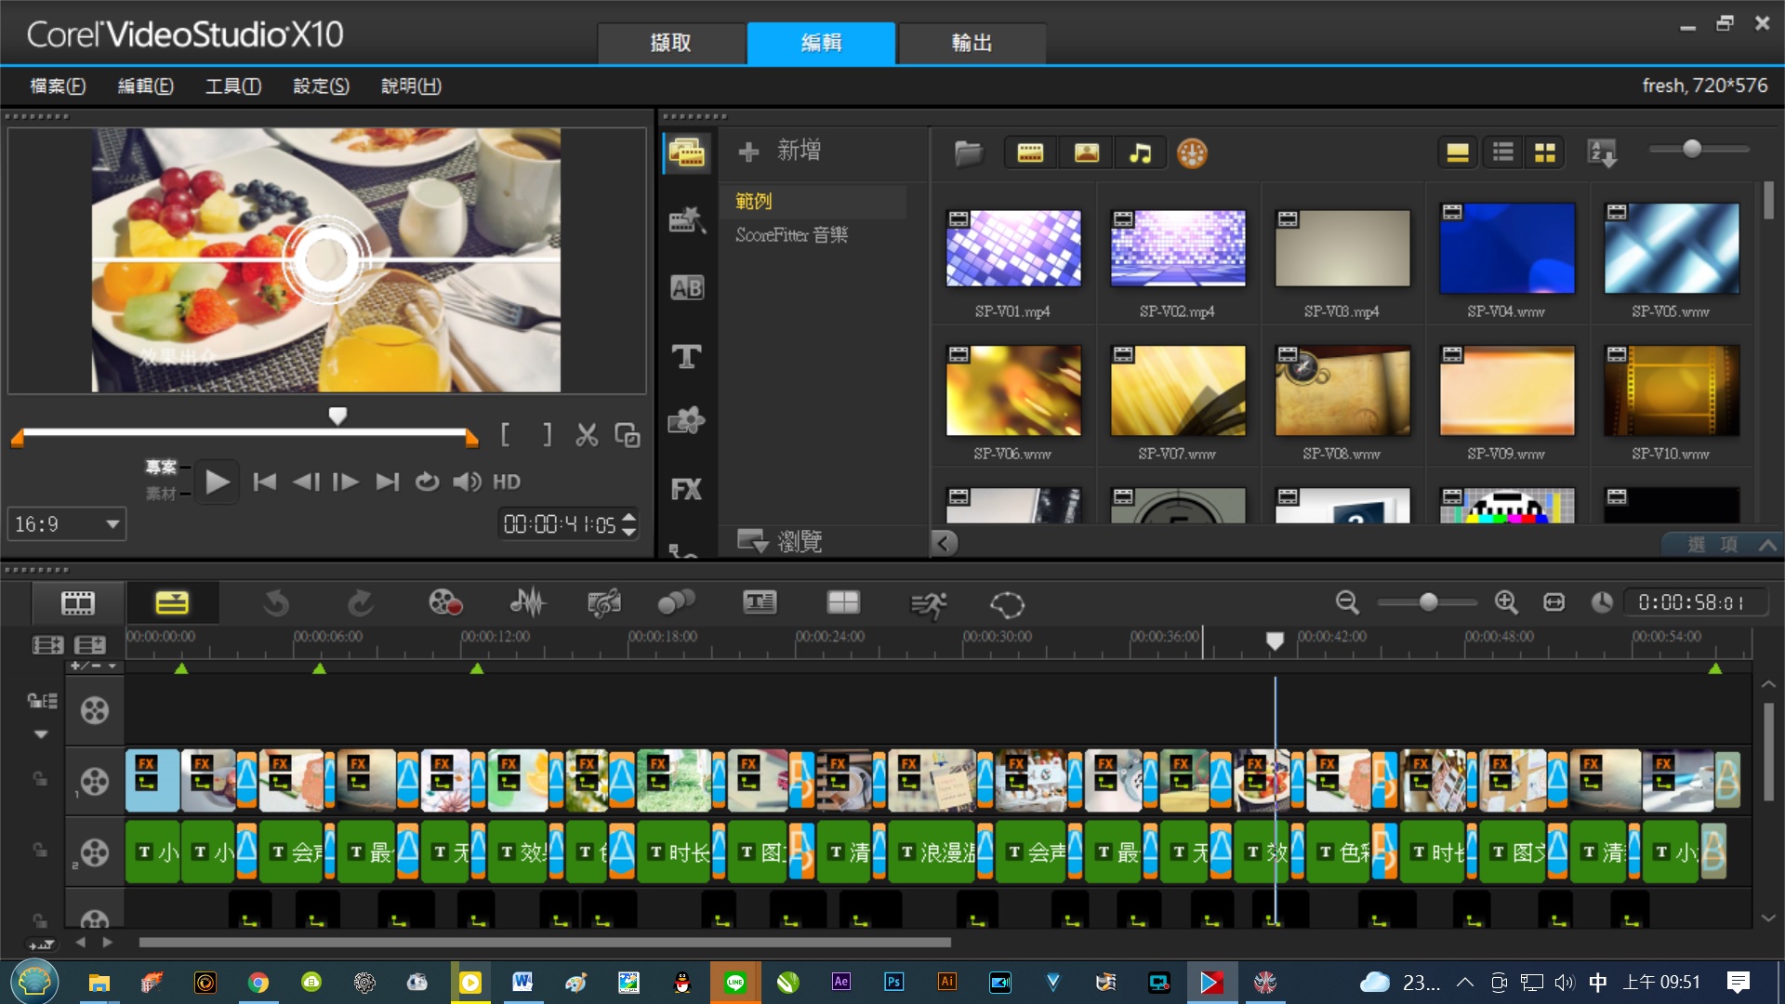Open the Sound Mixer
The image size is (1785, 1004).
point(527,603)
